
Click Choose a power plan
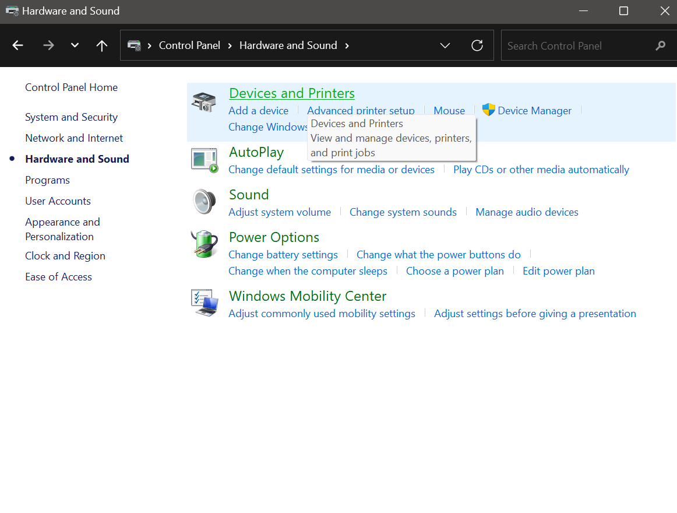pos(454,271)
